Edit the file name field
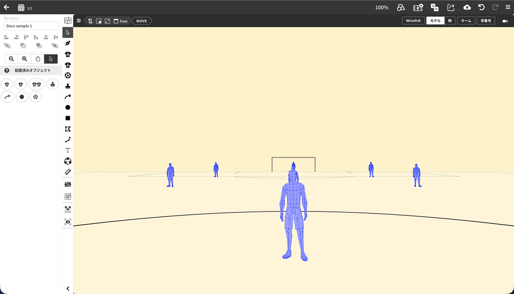 [x=31, y=26]
